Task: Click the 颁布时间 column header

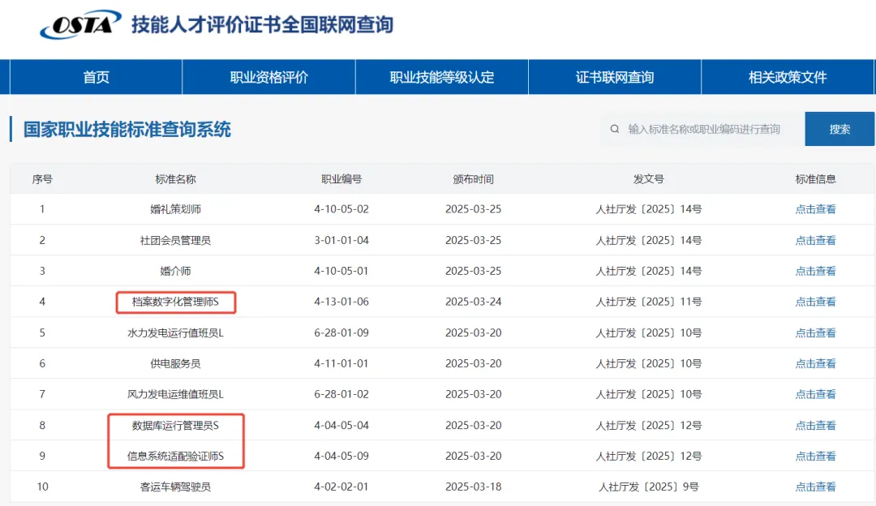Action: point(473,179)
